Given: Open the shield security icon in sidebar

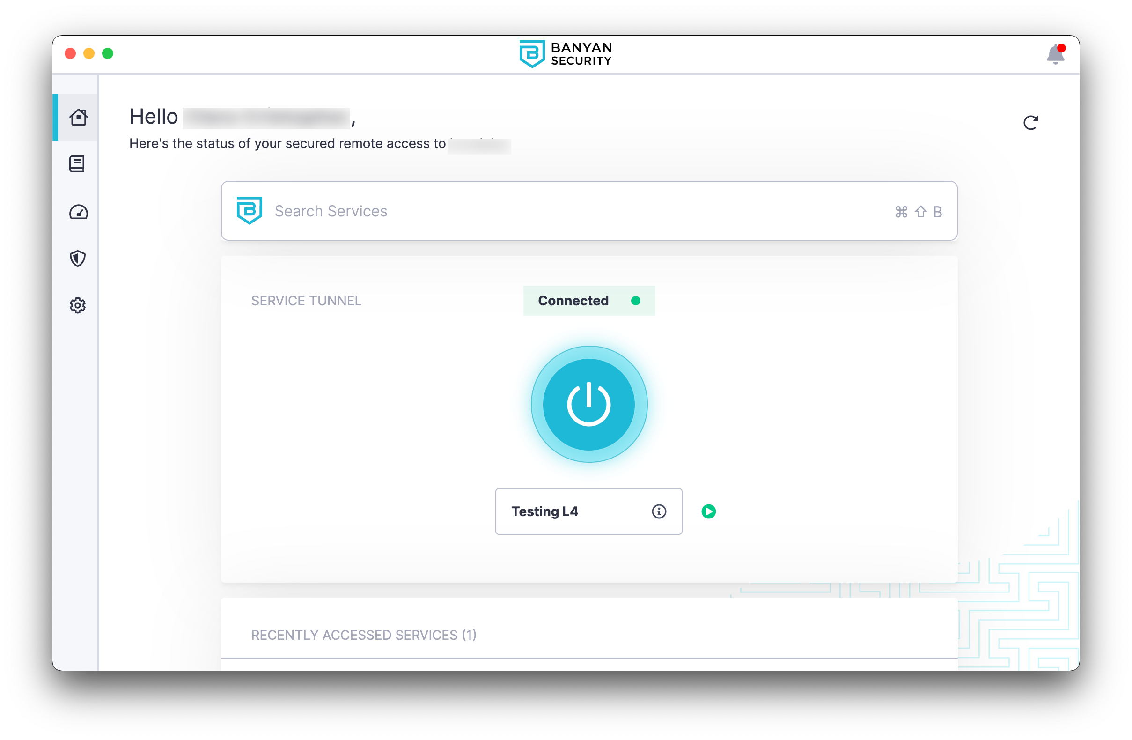Looking at the screenshot, I should click(78, 259).
